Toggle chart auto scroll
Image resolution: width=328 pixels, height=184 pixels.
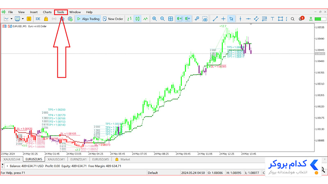point(180,19)
